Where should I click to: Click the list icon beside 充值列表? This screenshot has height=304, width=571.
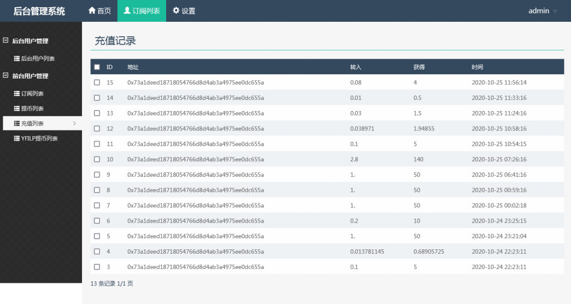[17, 123]
